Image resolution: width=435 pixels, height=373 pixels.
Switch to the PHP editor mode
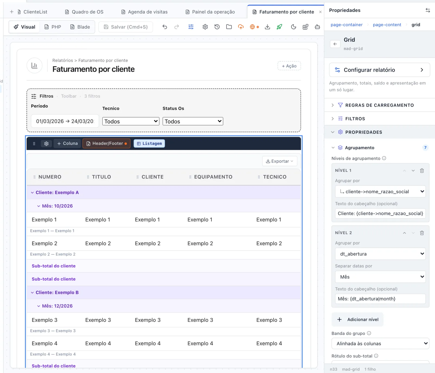(53, 27)
